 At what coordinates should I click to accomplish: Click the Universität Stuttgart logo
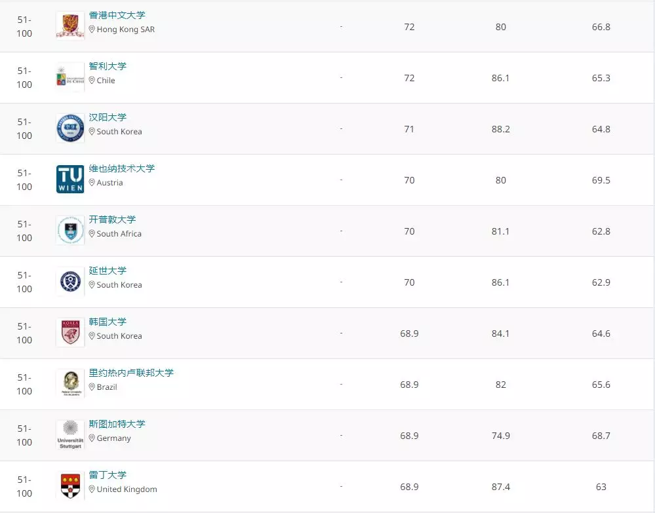(x=69, y=434)
